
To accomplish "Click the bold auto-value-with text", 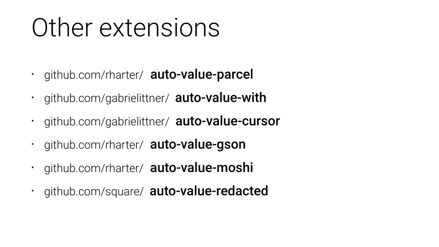I will point(221,98).
